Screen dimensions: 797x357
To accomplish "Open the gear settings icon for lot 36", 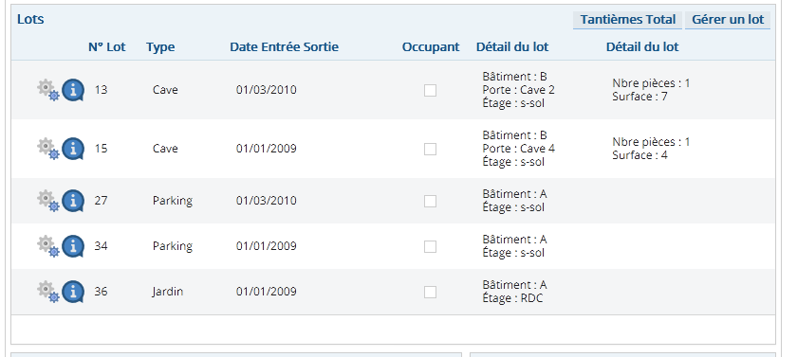I will (x=48, y=292).
